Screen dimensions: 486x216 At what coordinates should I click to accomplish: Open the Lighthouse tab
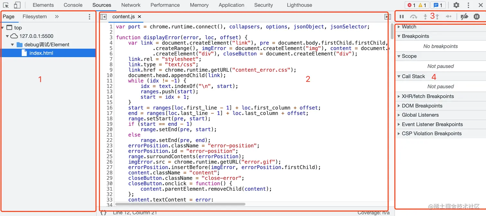[300, 5]
